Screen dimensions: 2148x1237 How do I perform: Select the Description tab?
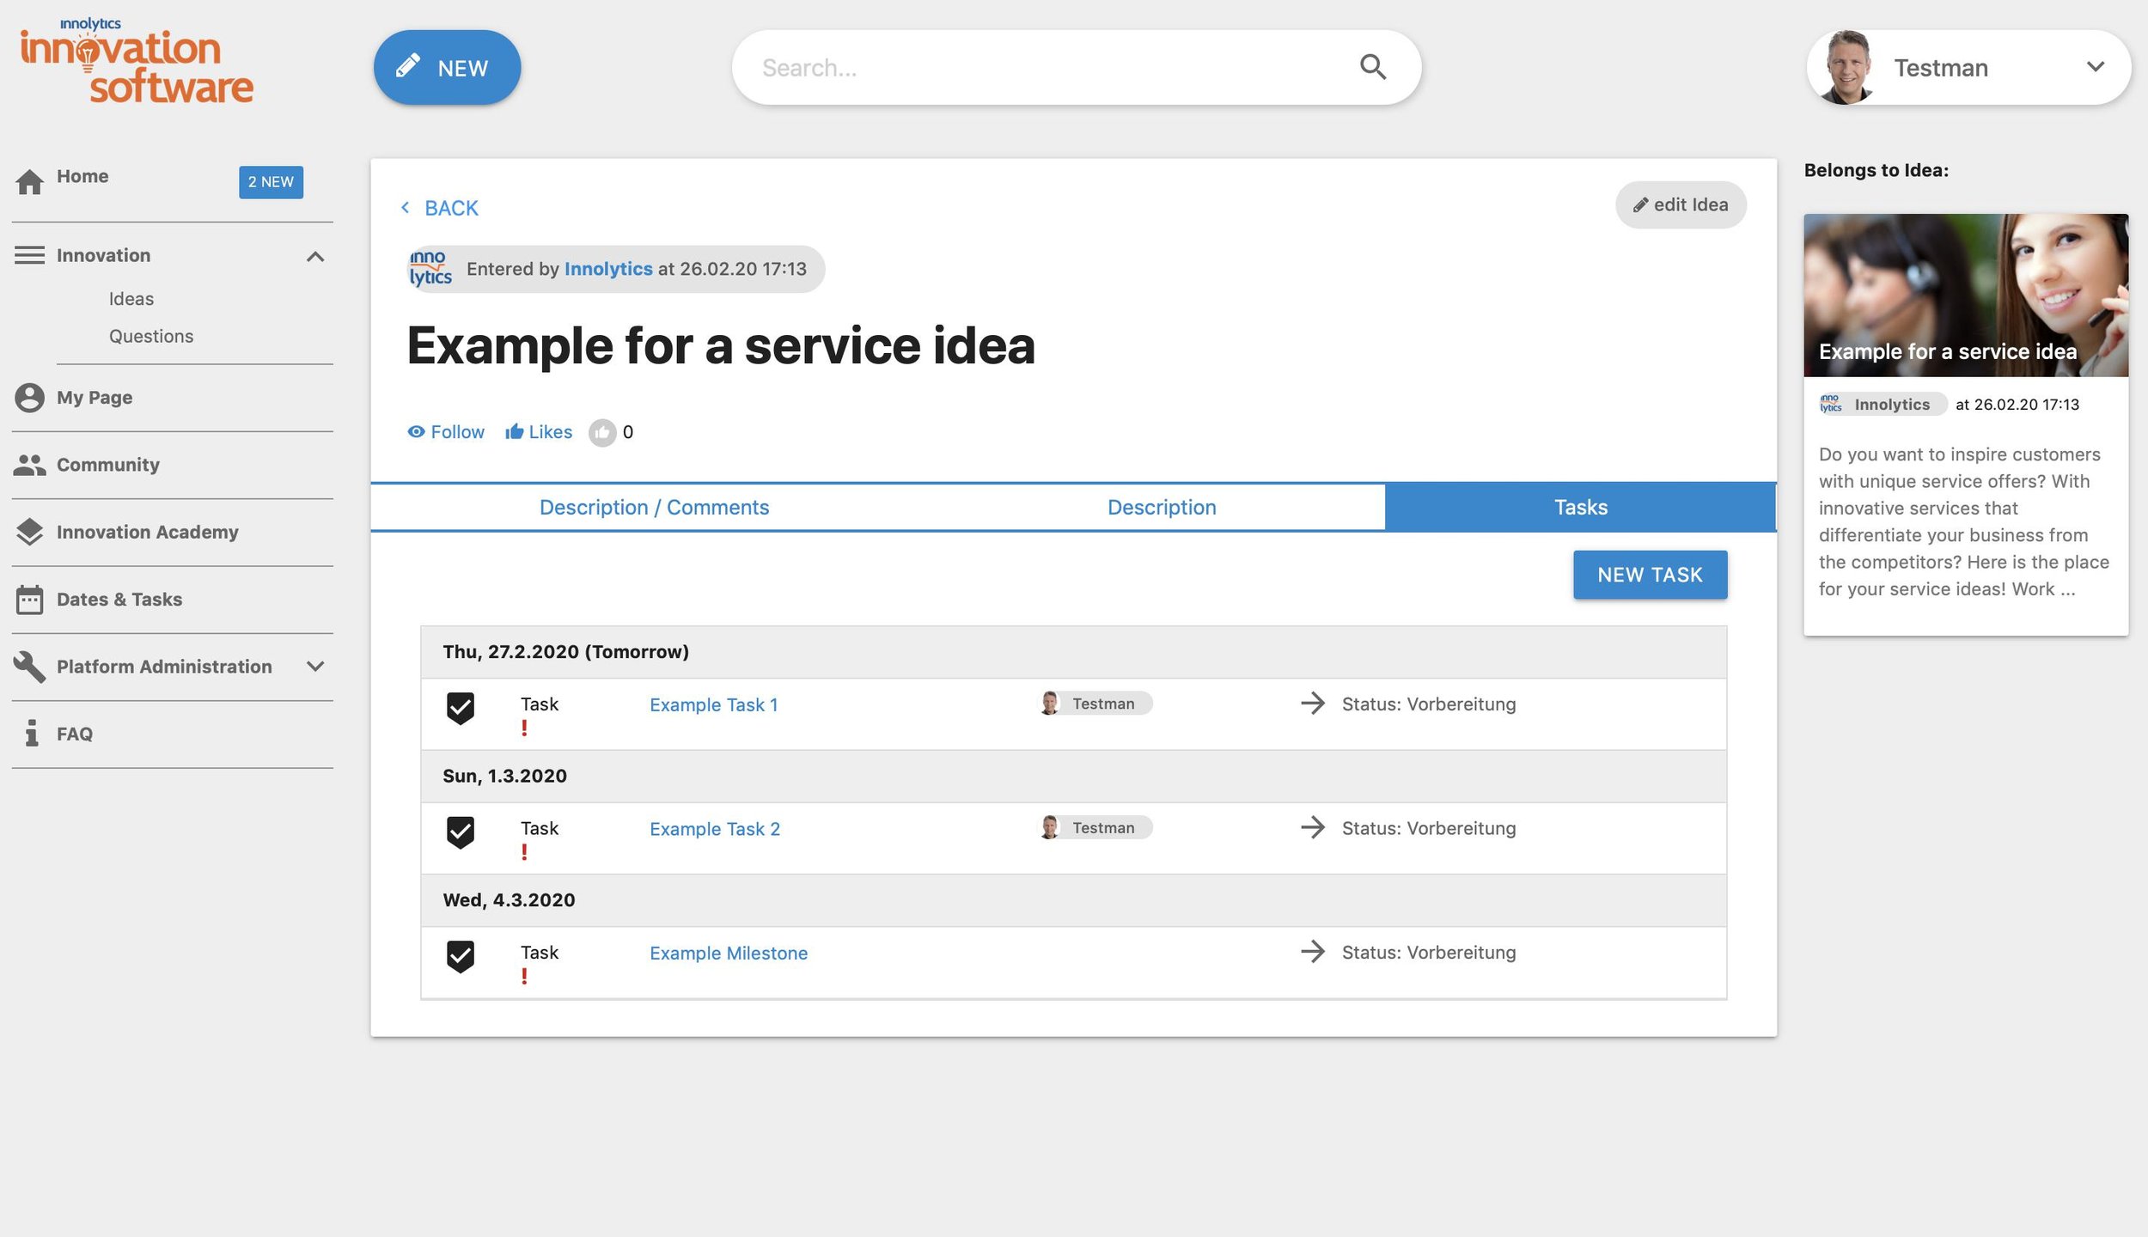tap(1161, 508)
